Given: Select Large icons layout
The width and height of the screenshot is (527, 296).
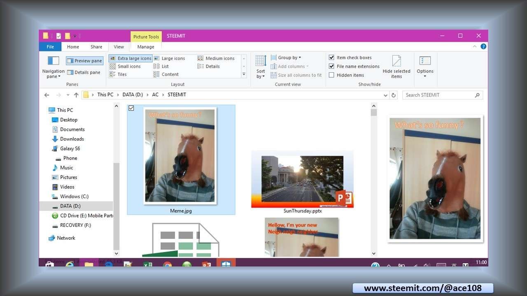Looking at the screenshot, I should (169, 58).
